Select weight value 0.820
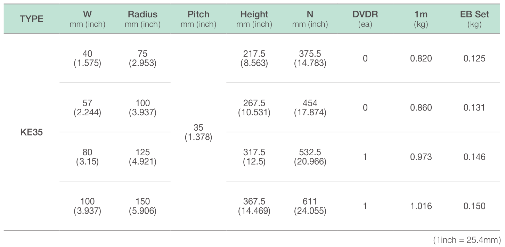 (421, 58)
